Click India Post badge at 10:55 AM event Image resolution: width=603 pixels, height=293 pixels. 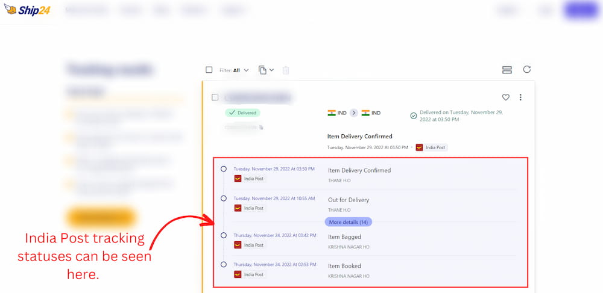pyautogui.click(x=250, y=208)
